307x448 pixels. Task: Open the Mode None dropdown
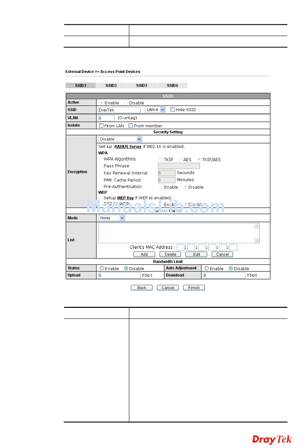point(112,218)
